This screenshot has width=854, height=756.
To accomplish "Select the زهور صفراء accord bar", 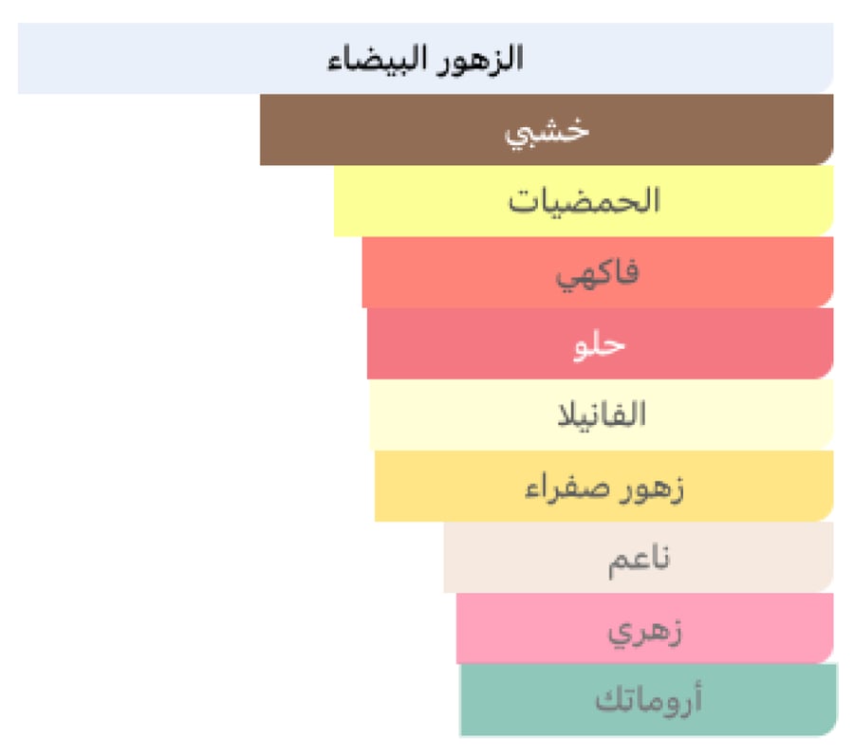I will [x=604, y=486].
